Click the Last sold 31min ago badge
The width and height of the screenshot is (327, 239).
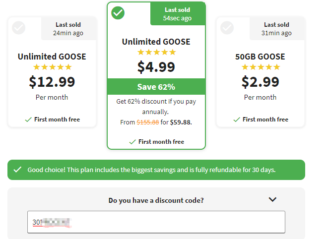(277, 29)
